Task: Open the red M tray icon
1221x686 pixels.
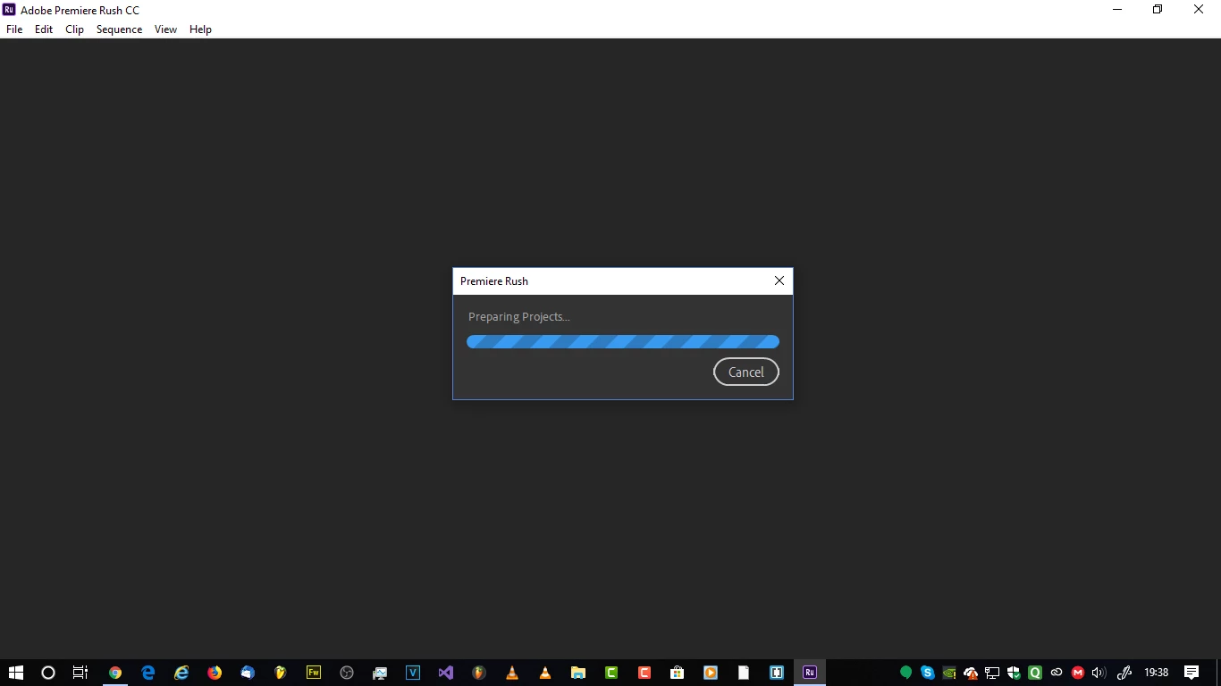Action: click(1078, 673)
